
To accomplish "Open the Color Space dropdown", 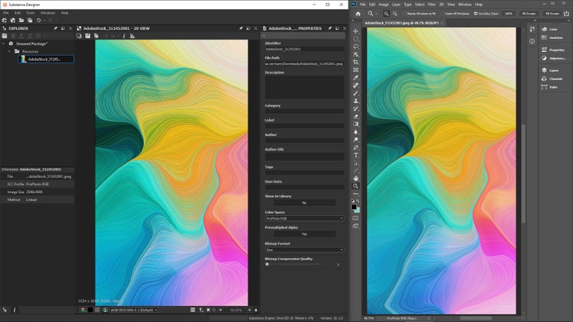I will (303, 218).
